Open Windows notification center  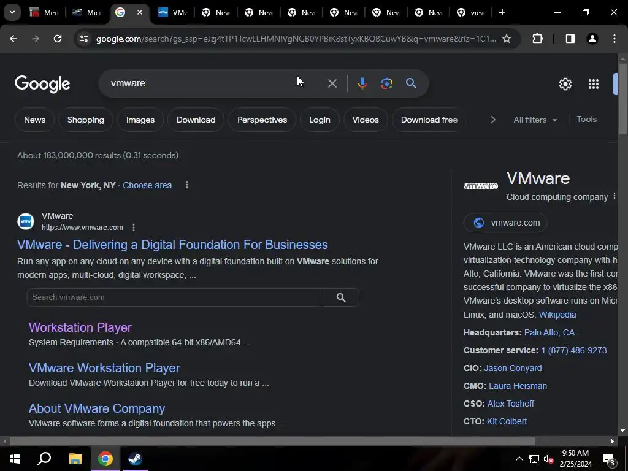tap(608, 459)
